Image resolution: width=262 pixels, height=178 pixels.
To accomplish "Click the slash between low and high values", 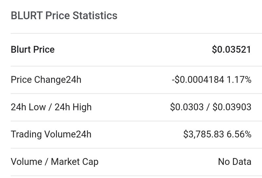I will [x=208, y=107].
